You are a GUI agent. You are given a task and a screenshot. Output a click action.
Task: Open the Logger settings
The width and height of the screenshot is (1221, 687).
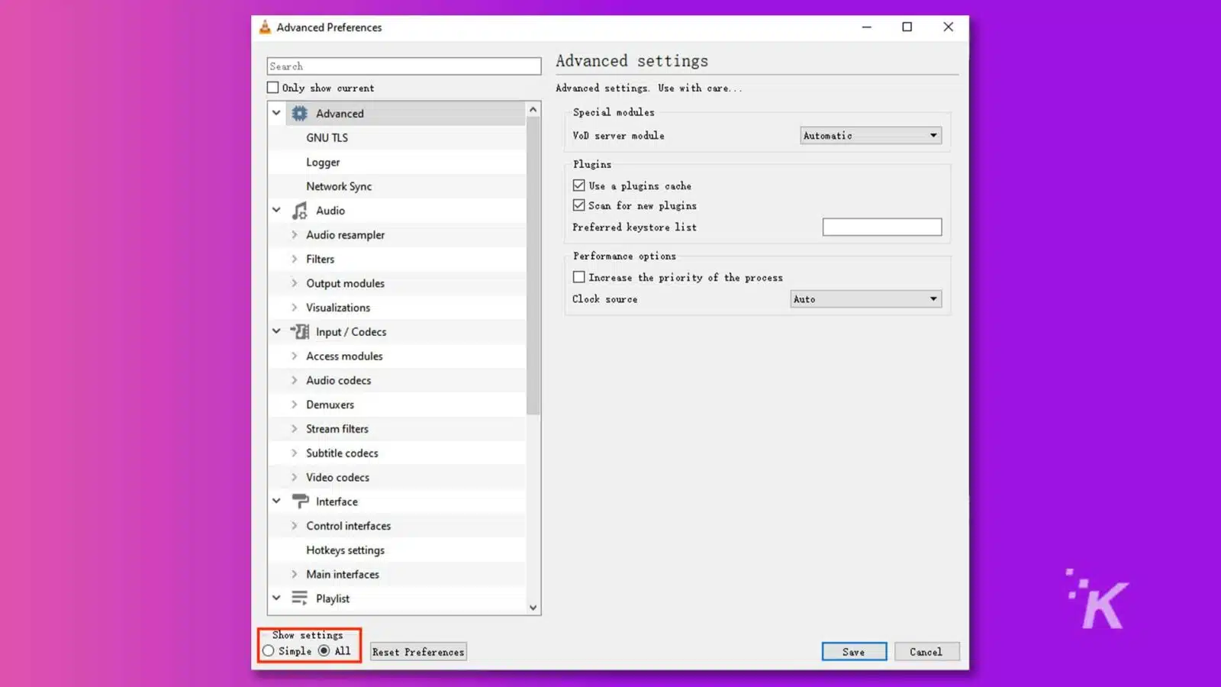point(323,162)
